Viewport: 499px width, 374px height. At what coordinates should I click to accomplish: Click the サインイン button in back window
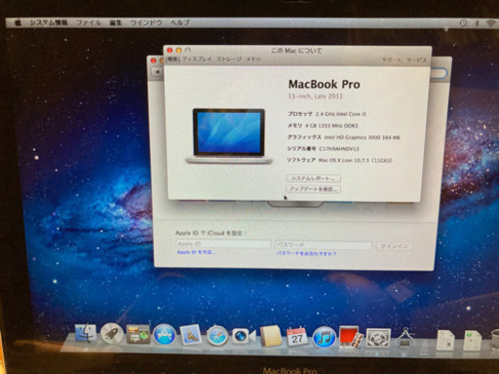point(394,246)
